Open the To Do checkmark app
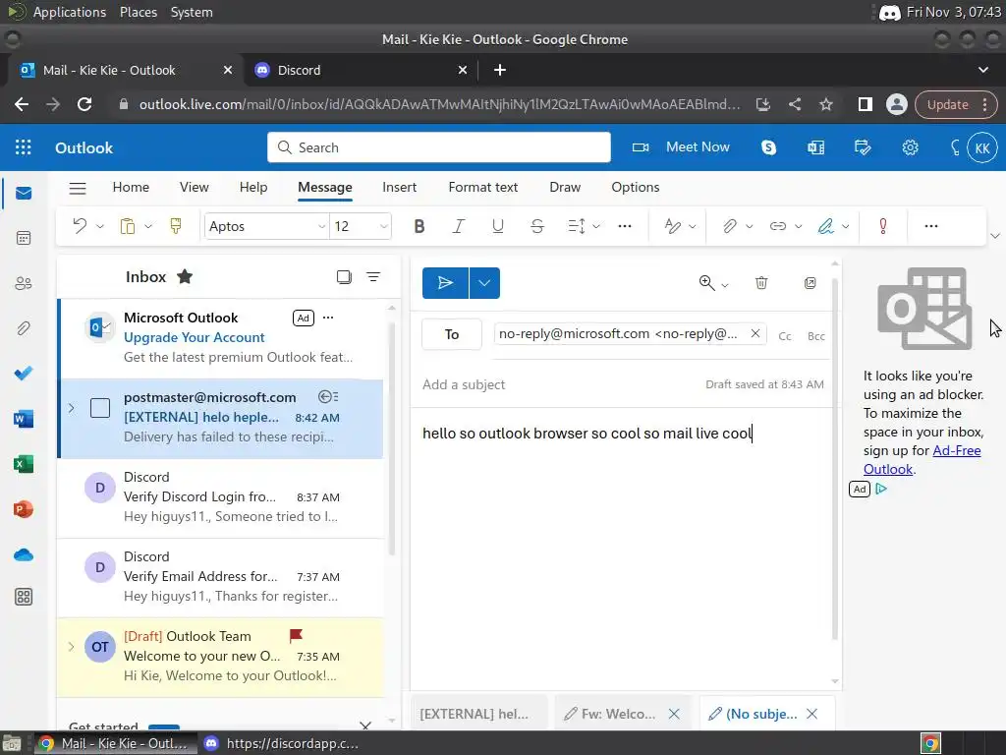 click(24, 373)
